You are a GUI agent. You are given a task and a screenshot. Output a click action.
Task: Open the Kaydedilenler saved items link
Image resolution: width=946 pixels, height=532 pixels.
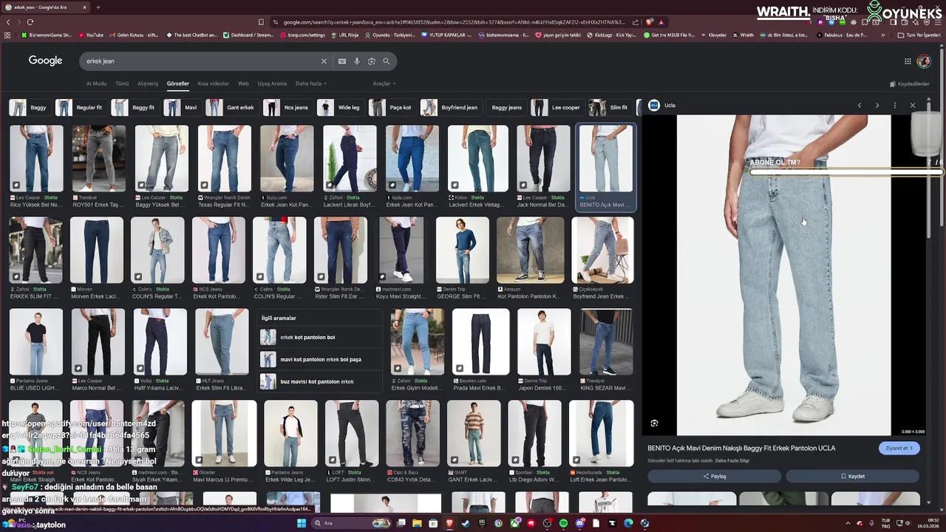[x=910, y=84]
